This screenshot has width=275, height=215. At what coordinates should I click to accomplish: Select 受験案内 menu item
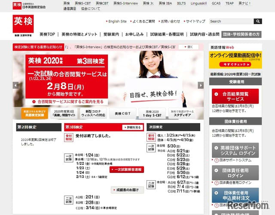tap(111, 34)
